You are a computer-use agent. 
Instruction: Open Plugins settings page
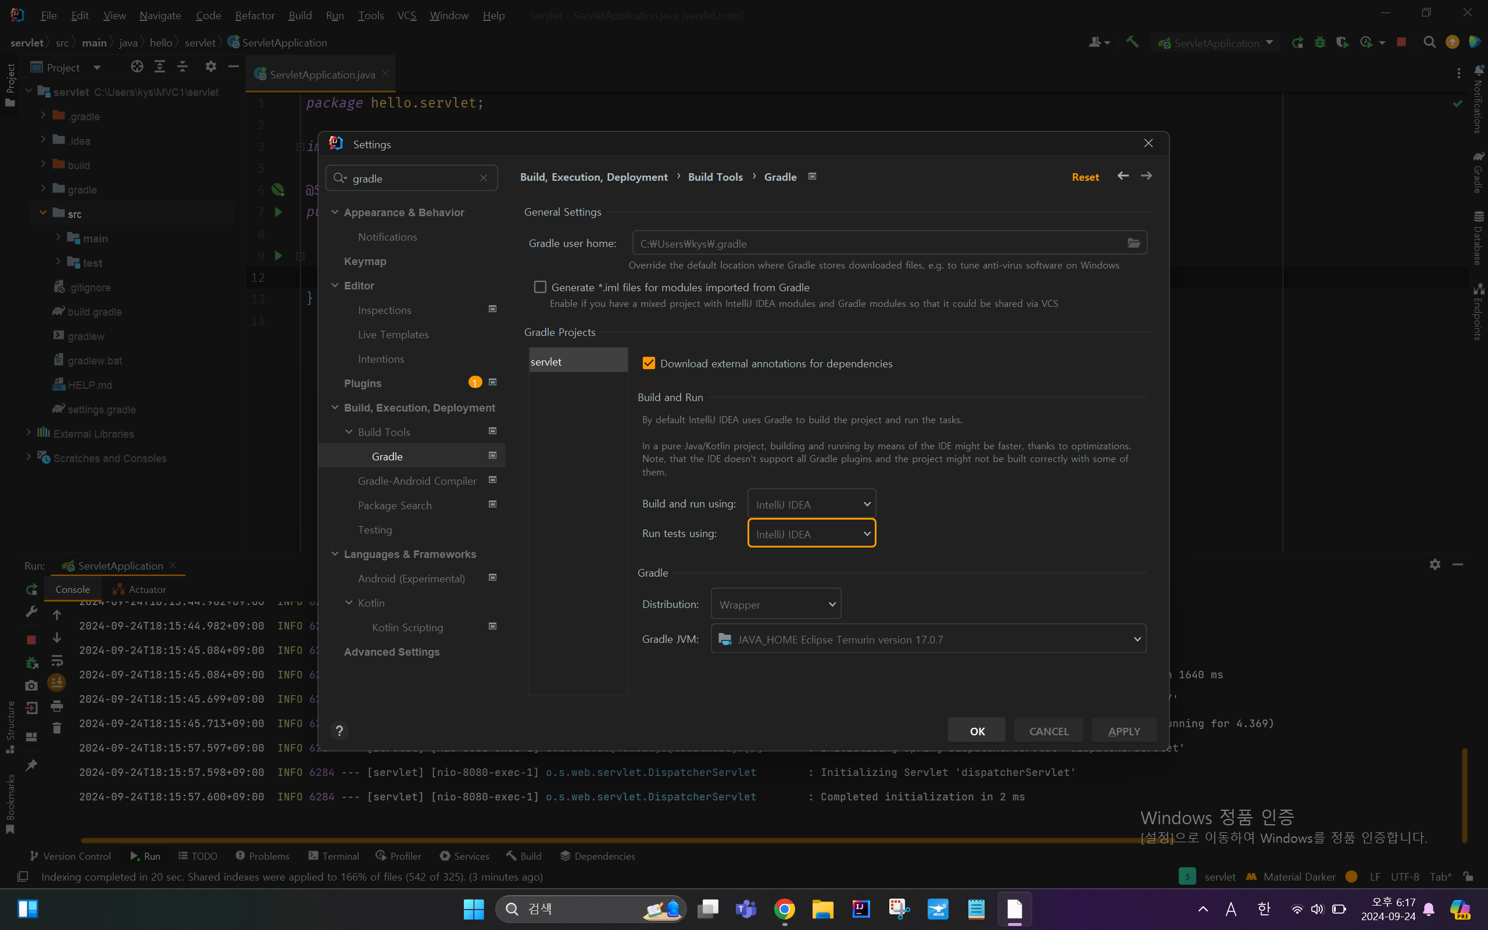[362, 383]
